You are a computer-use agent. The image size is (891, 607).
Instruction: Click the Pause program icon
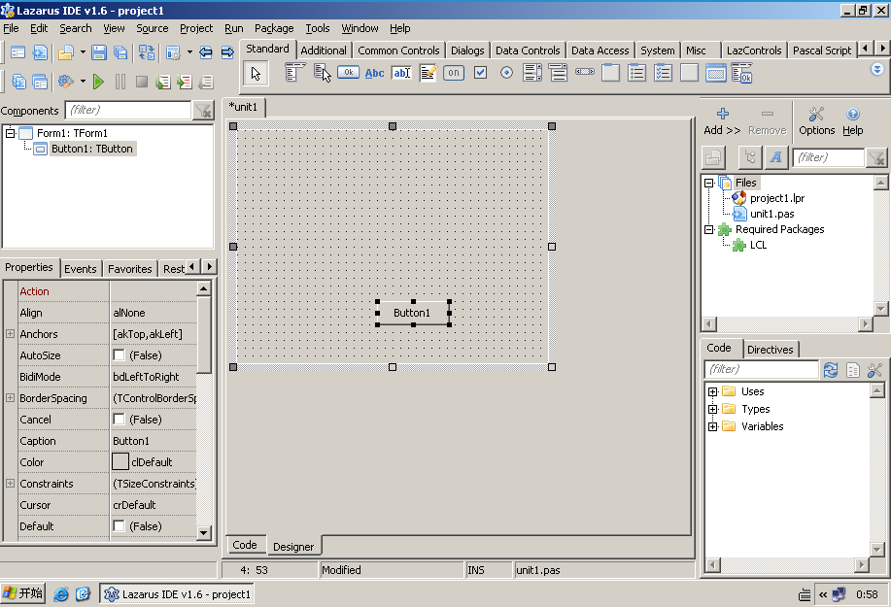[x=120, y=82]
